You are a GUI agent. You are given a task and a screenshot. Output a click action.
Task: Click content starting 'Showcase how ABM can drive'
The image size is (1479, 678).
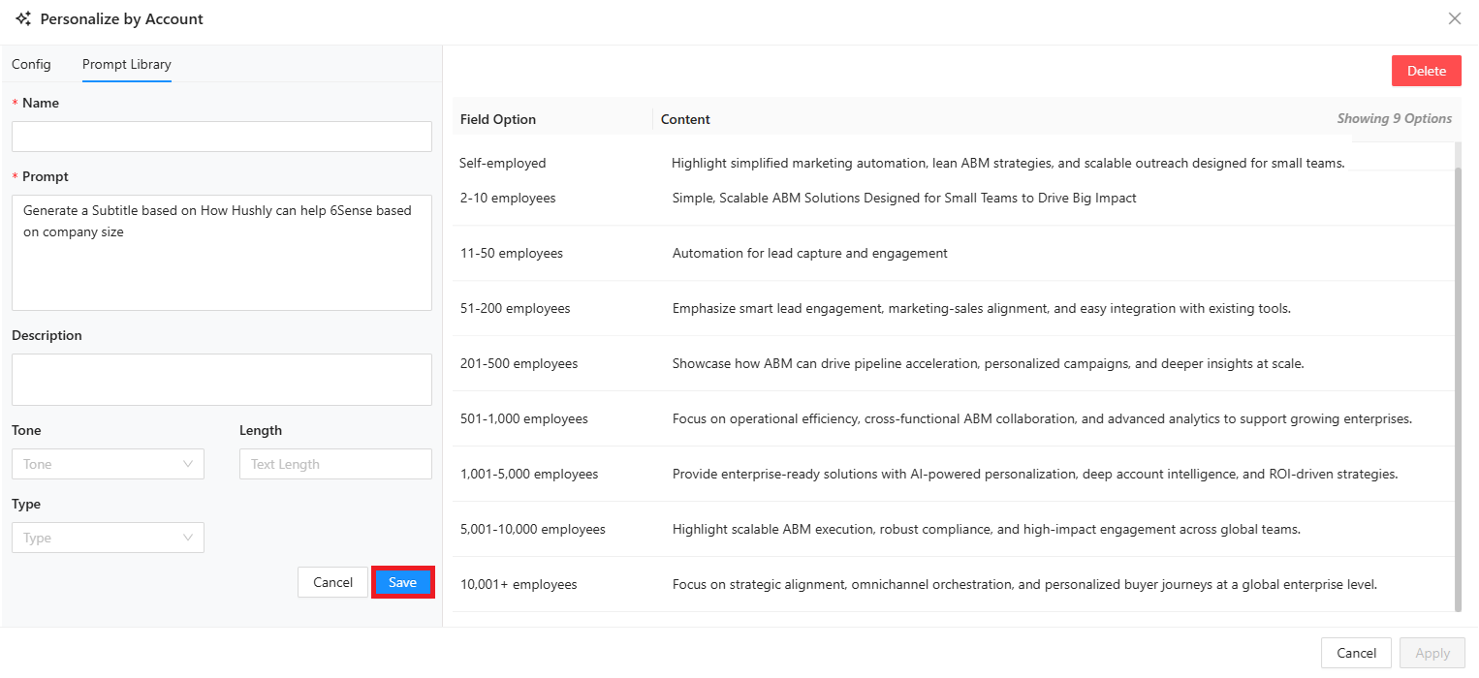[989, 363]
